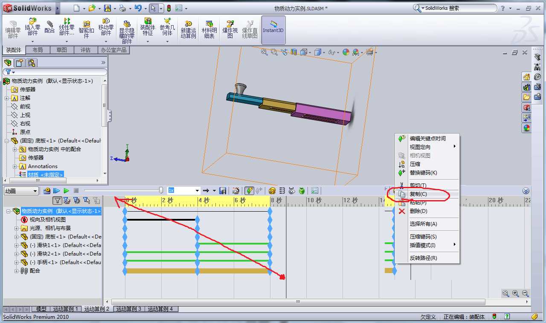Choose 反转路径(R) from the context menu
Viewport: 546px width, 323px height.
point(427,258)
